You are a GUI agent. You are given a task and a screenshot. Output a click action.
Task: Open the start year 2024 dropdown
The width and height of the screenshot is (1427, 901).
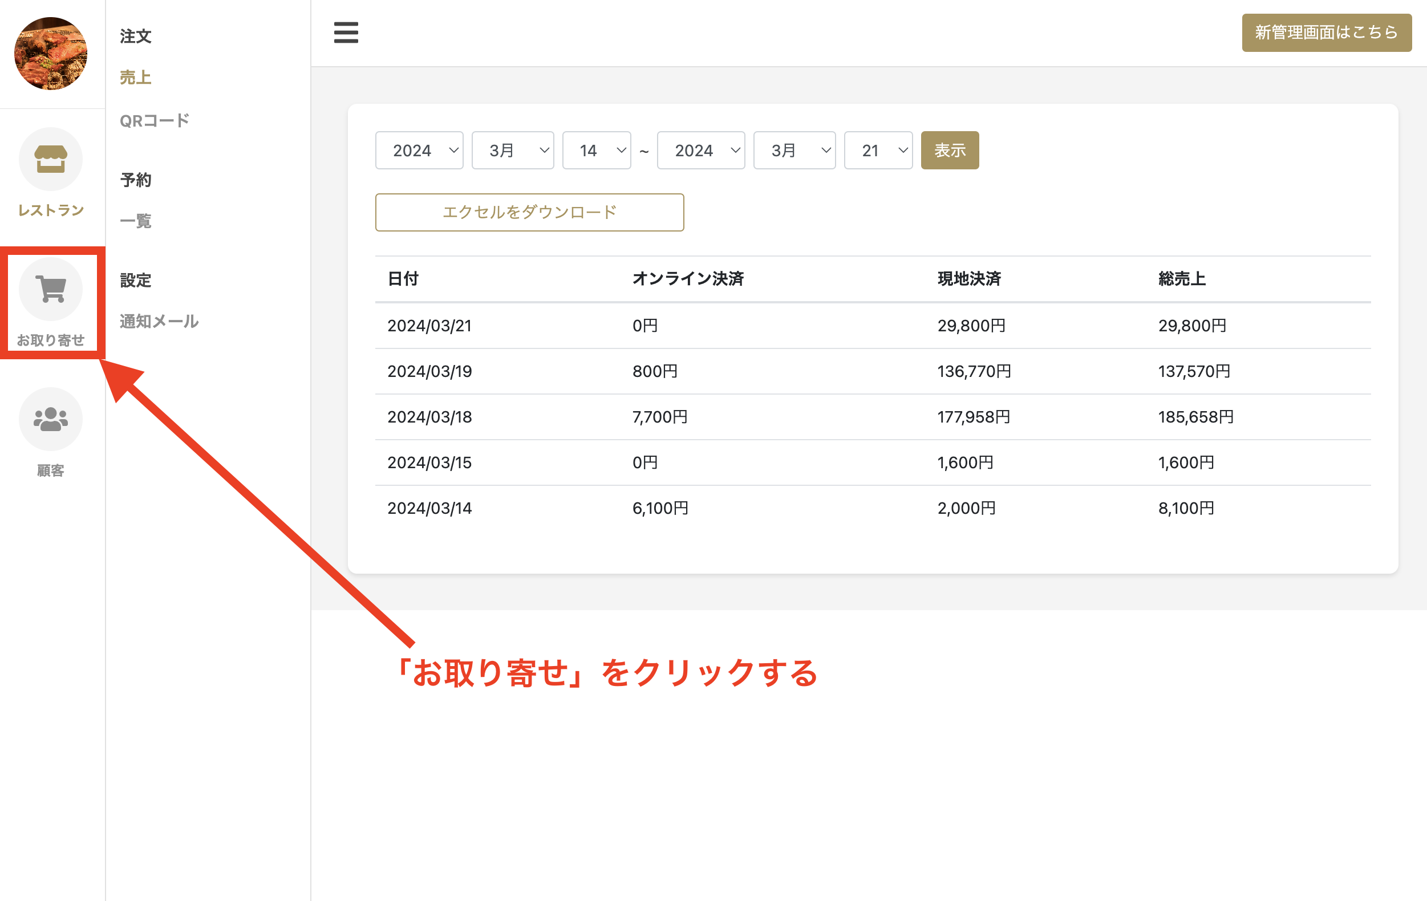tap(420, 151)
